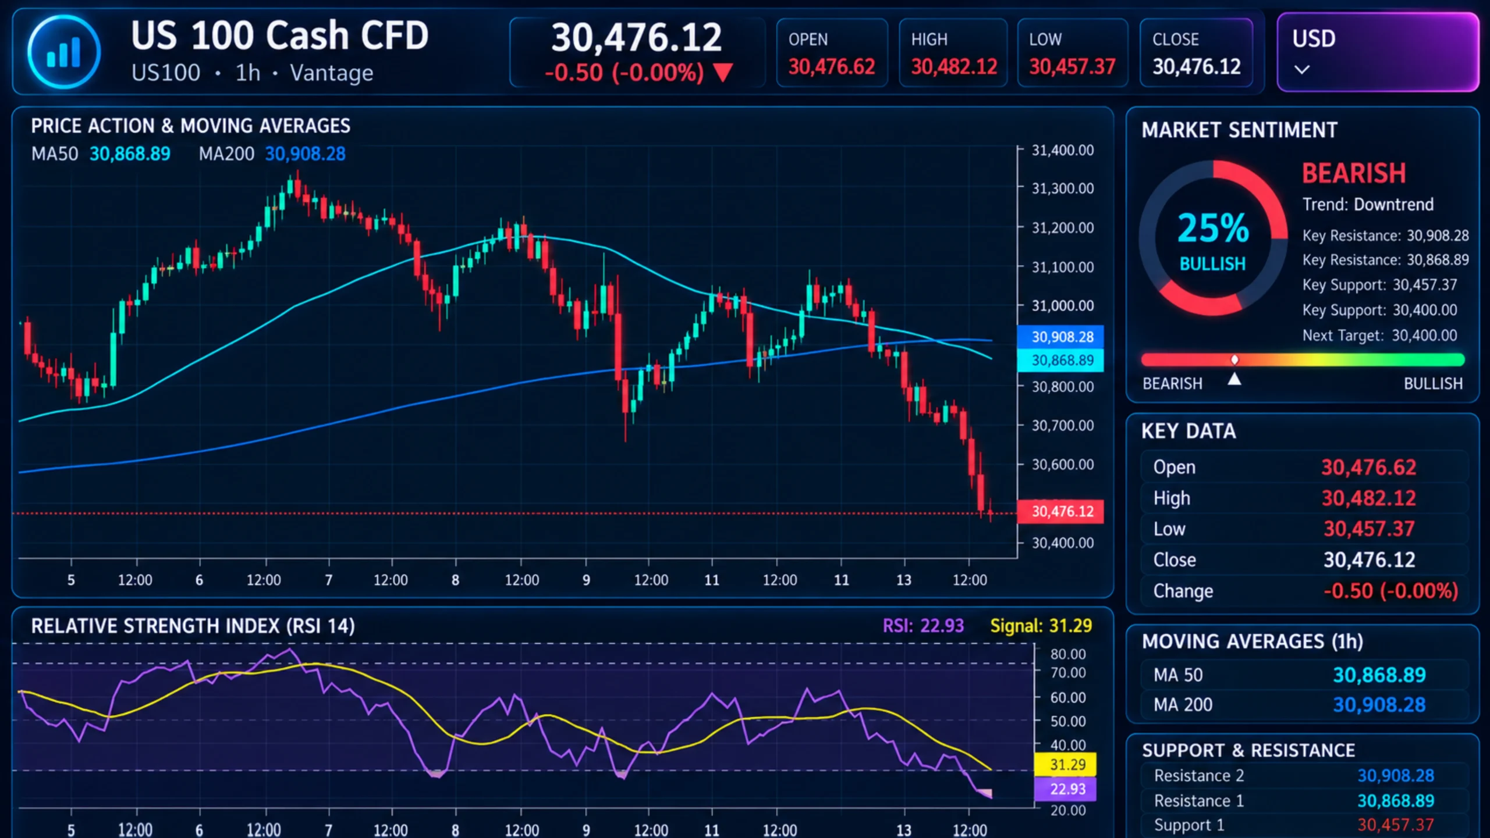Click the Support 1 row
This screenshot has width=1490, height=838.
click(1304, 825)
